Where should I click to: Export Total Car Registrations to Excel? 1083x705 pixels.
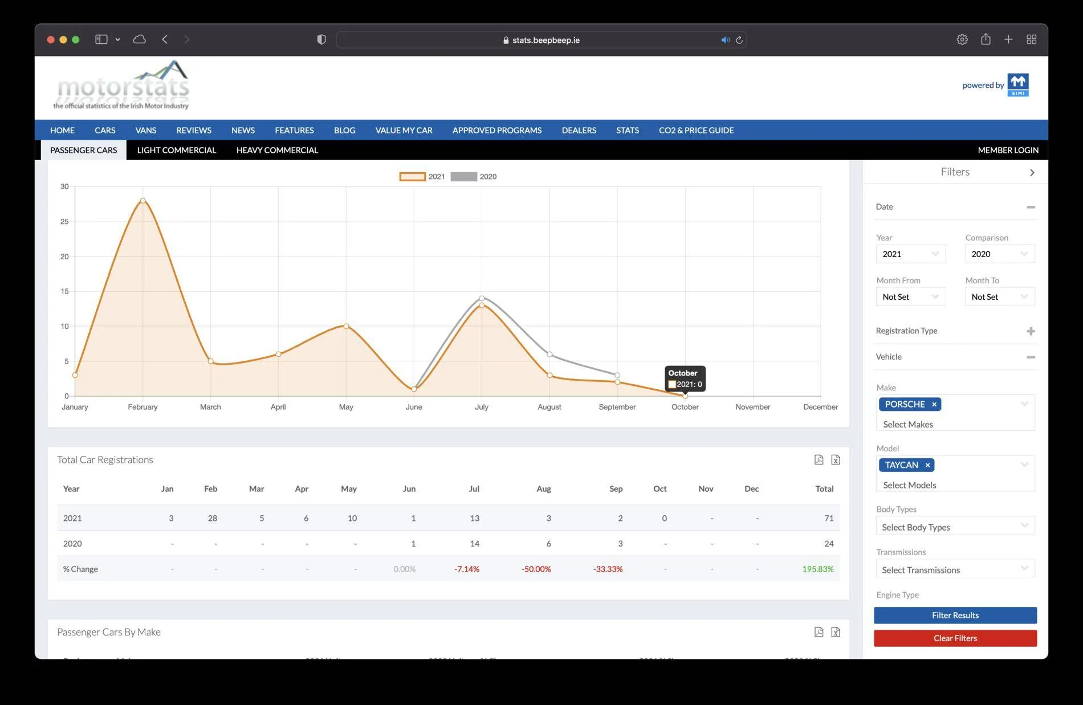[836, 459]
